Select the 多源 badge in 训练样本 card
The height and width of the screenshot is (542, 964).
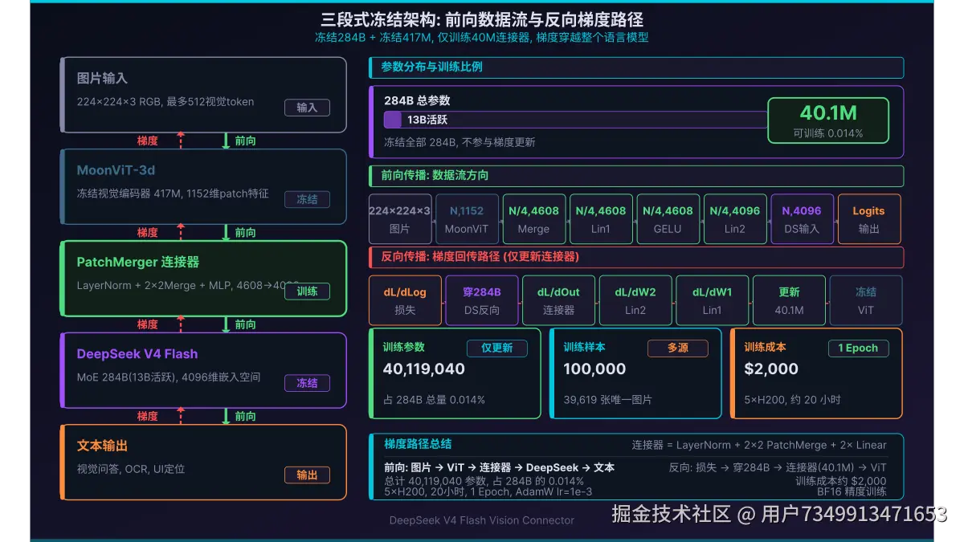point(678,348)
